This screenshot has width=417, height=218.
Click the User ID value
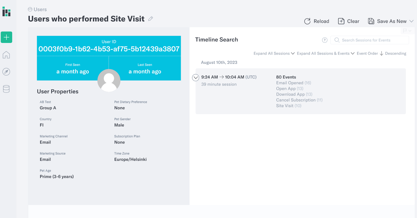tap(109, 49)
